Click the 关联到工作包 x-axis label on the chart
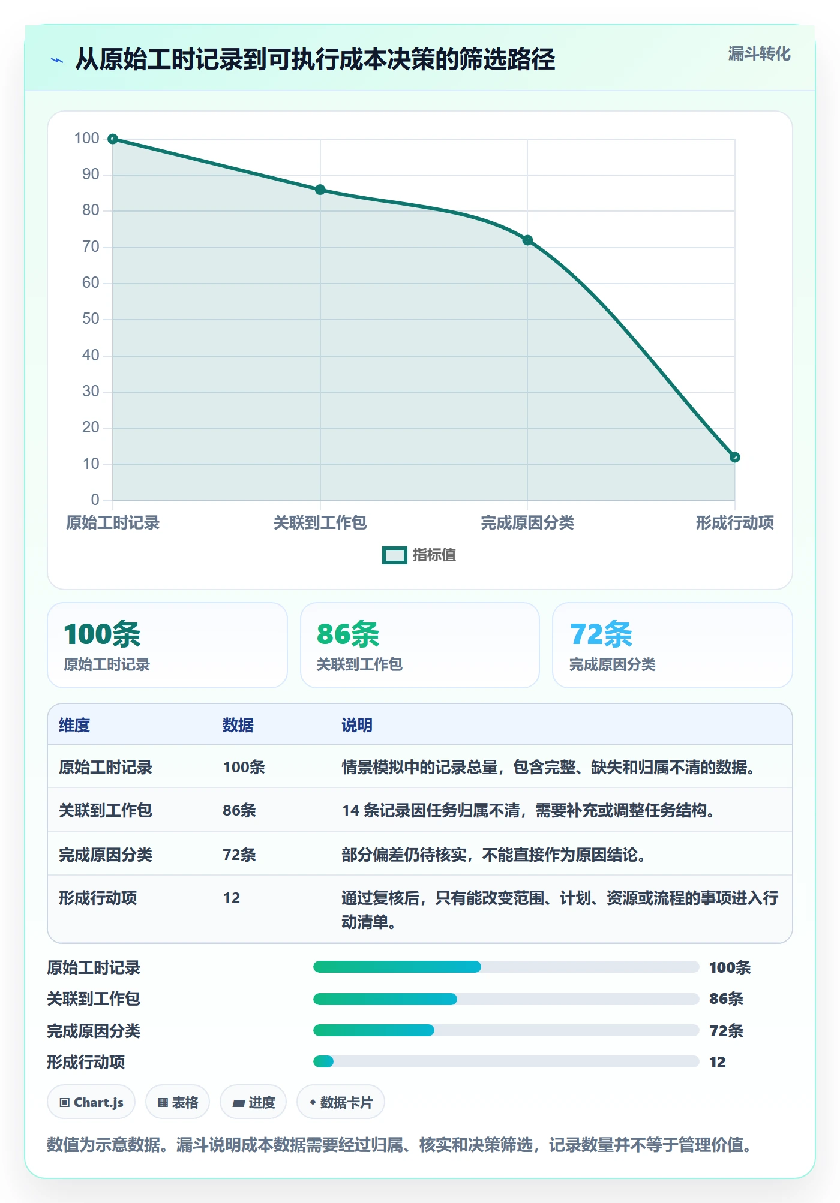840x1203 pixels. point(320,523)
